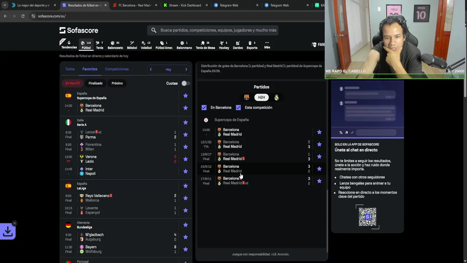467x263 pixels.
Task: Select the Próximo filter
Action: click(x=117, y=83)
